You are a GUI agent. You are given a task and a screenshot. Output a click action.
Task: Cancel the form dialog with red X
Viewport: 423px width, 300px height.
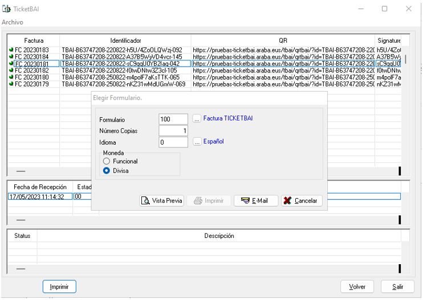click(x=302, y=201)
